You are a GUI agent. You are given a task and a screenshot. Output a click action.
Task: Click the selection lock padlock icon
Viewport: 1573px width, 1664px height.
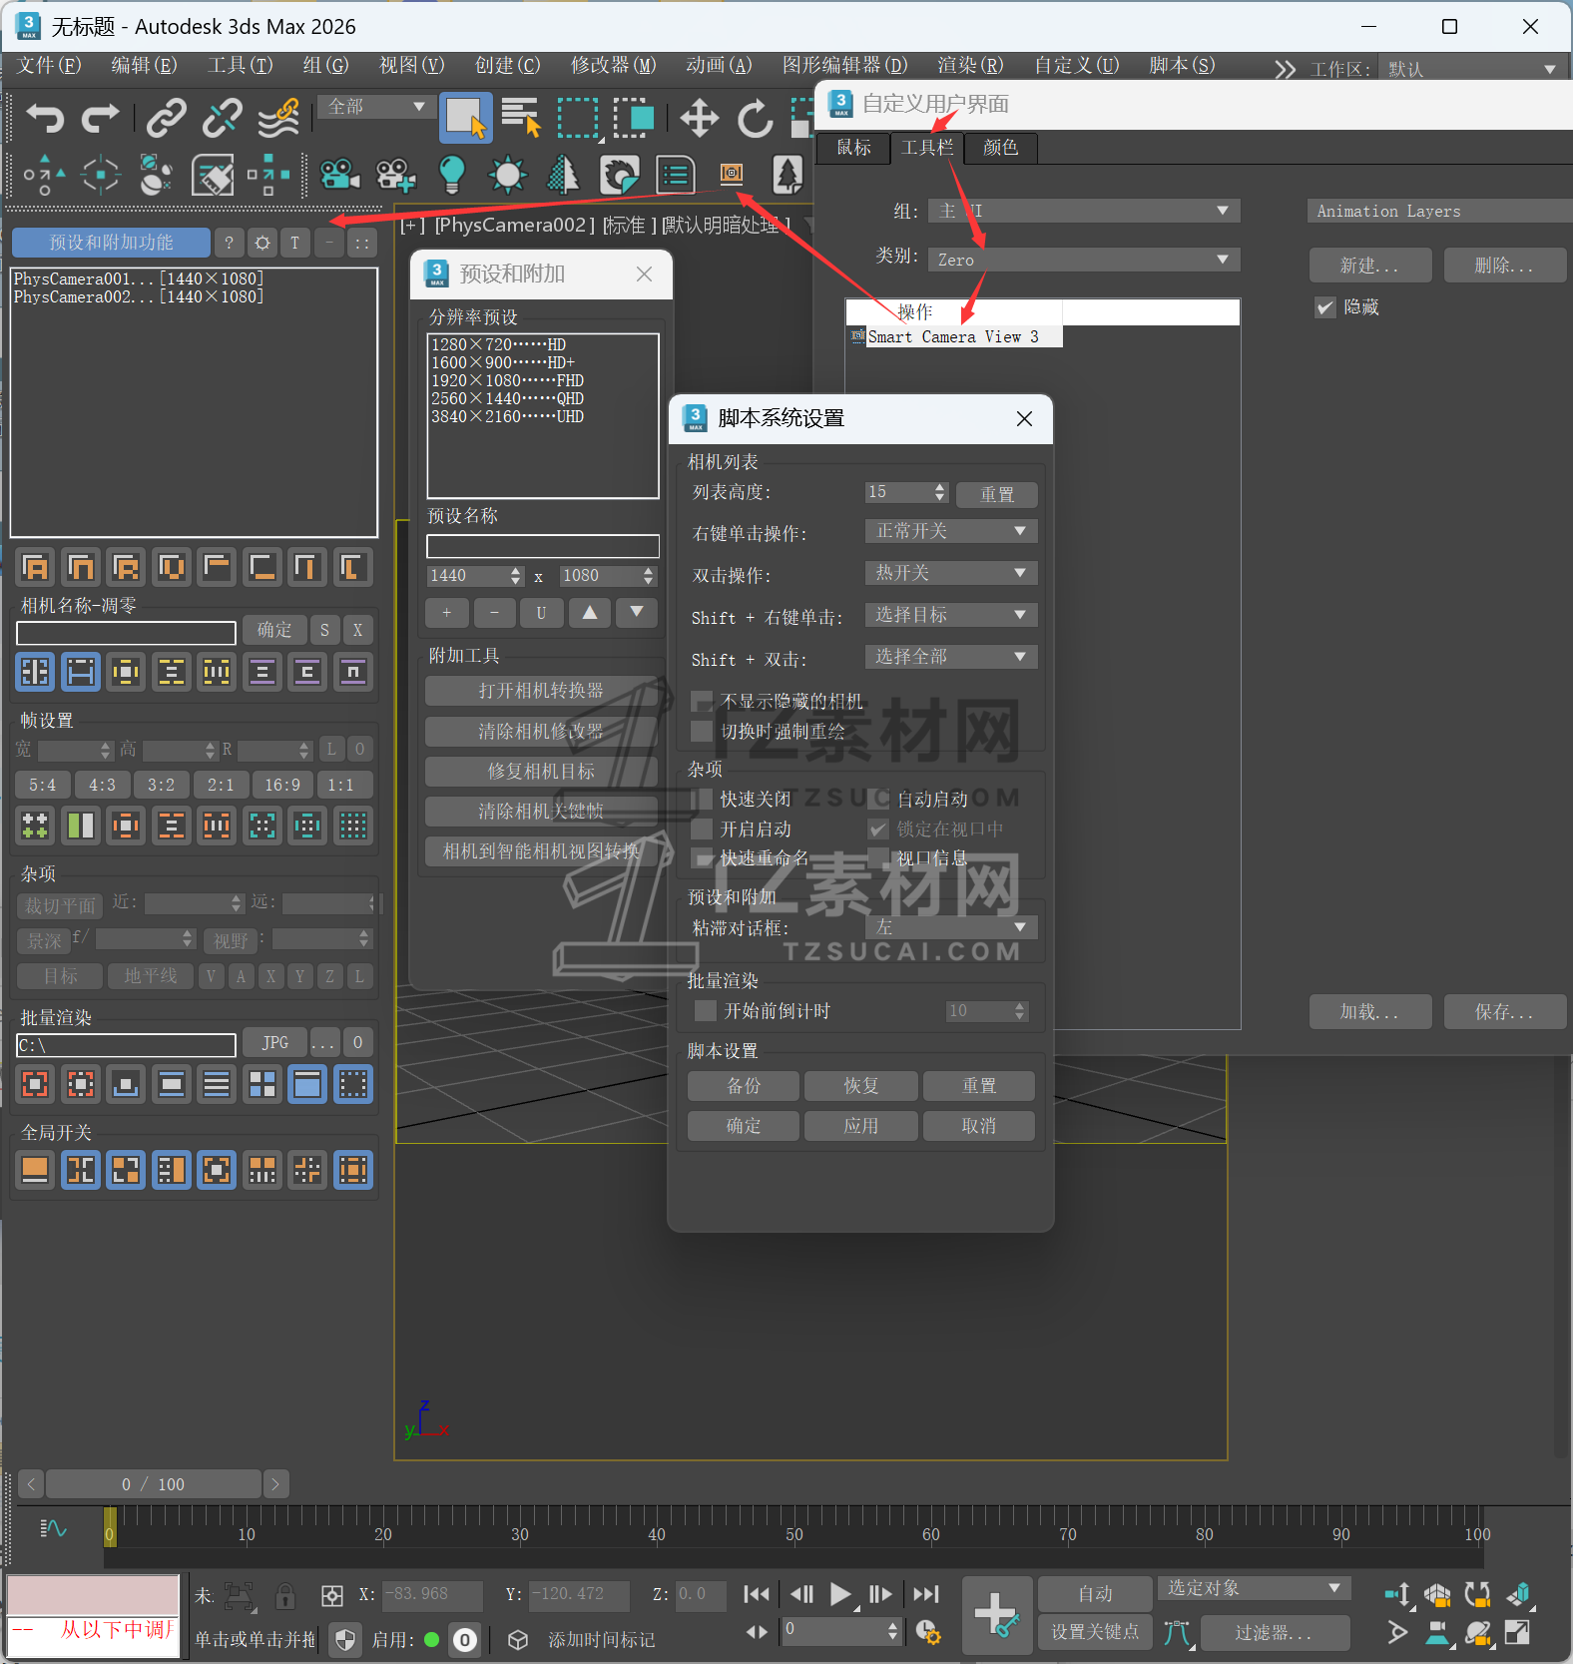pos(285,1595)
